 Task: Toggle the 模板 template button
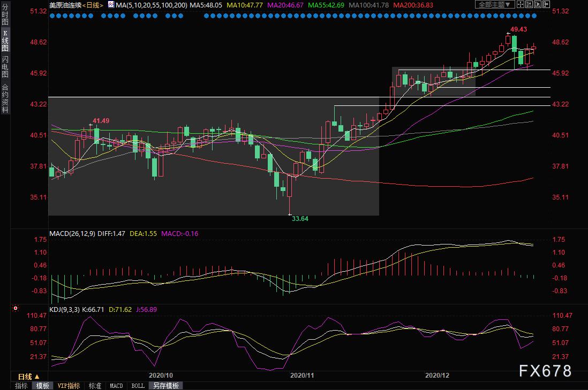(x=42, y=386)
